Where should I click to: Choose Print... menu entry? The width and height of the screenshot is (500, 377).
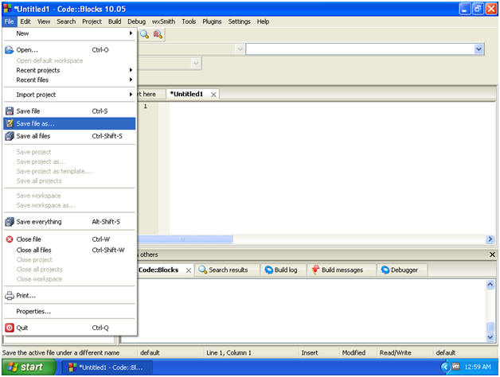coord(70,295)
